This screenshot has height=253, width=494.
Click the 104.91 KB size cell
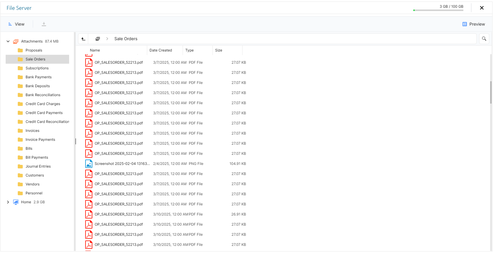pyautogui.click(x=238, y=164)
